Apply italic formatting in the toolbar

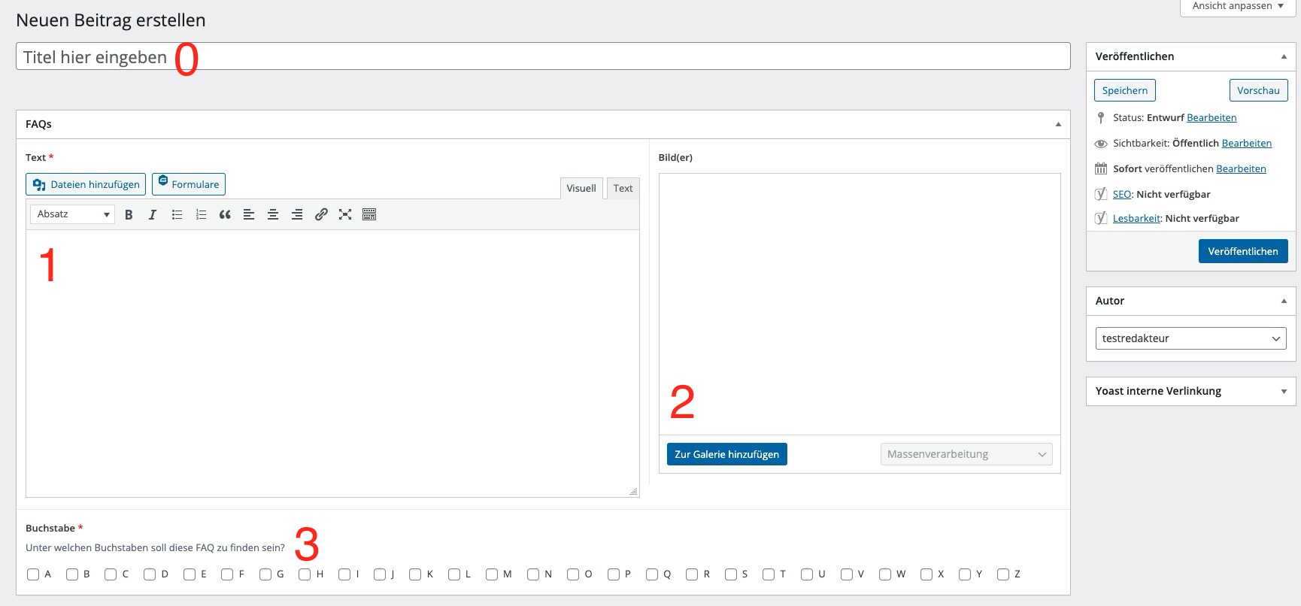click(x=153, y=214)
